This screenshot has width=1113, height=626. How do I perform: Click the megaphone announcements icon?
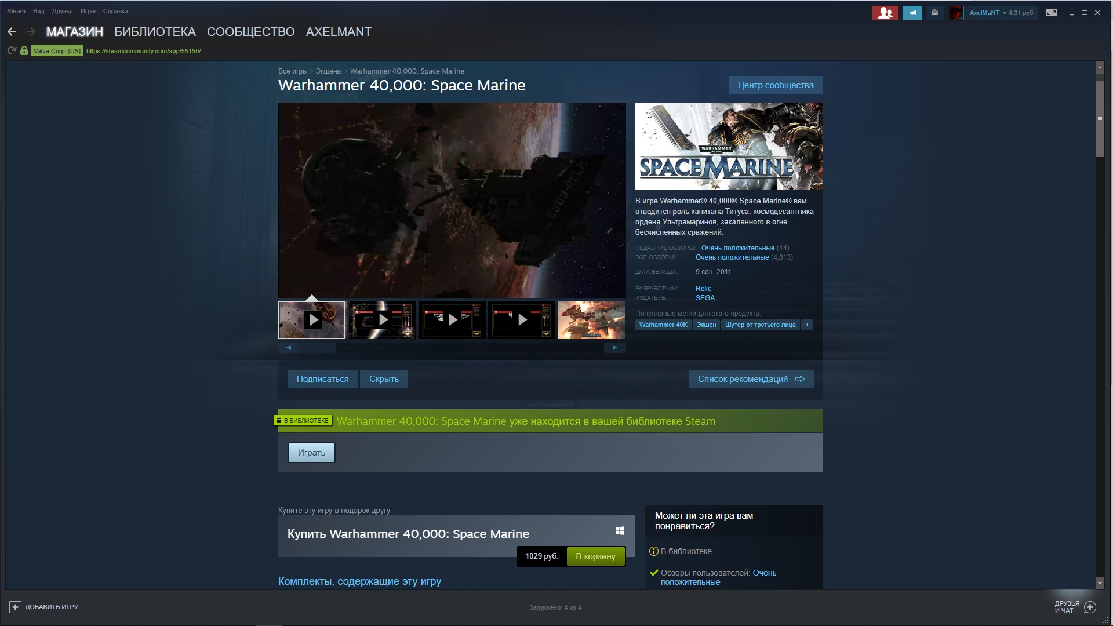[x=912, y=13]
